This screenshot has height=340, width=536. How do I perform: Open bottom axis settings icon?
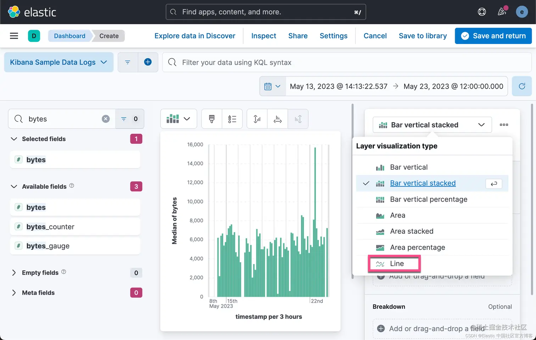click(x=278, y=119)
